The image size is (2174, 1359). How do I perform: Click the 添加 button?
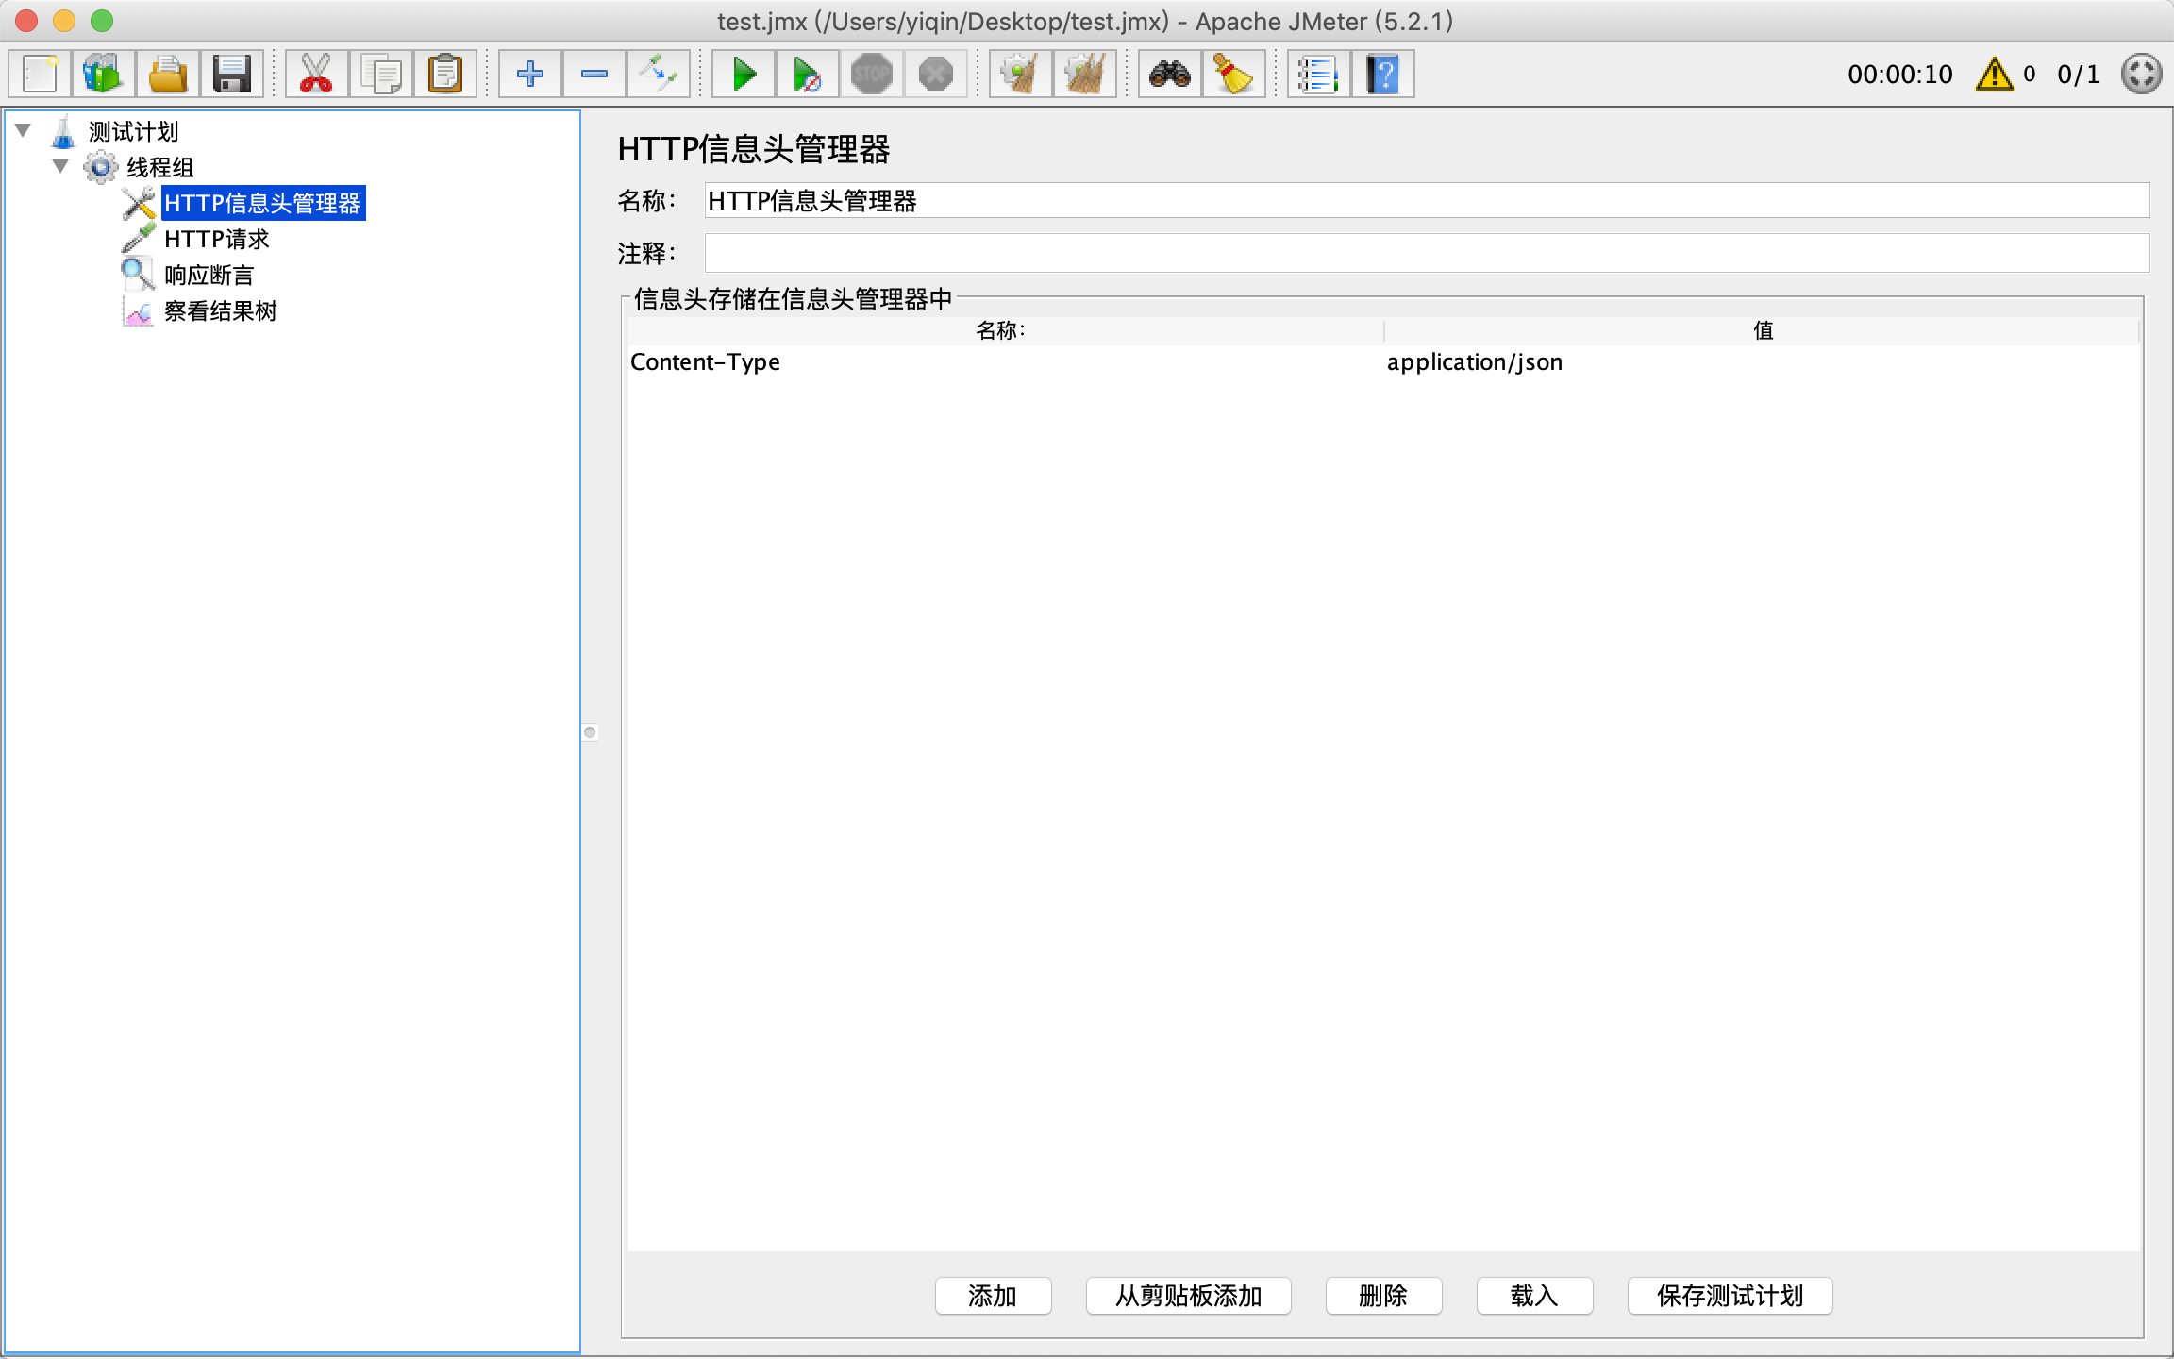(993, 1295)
